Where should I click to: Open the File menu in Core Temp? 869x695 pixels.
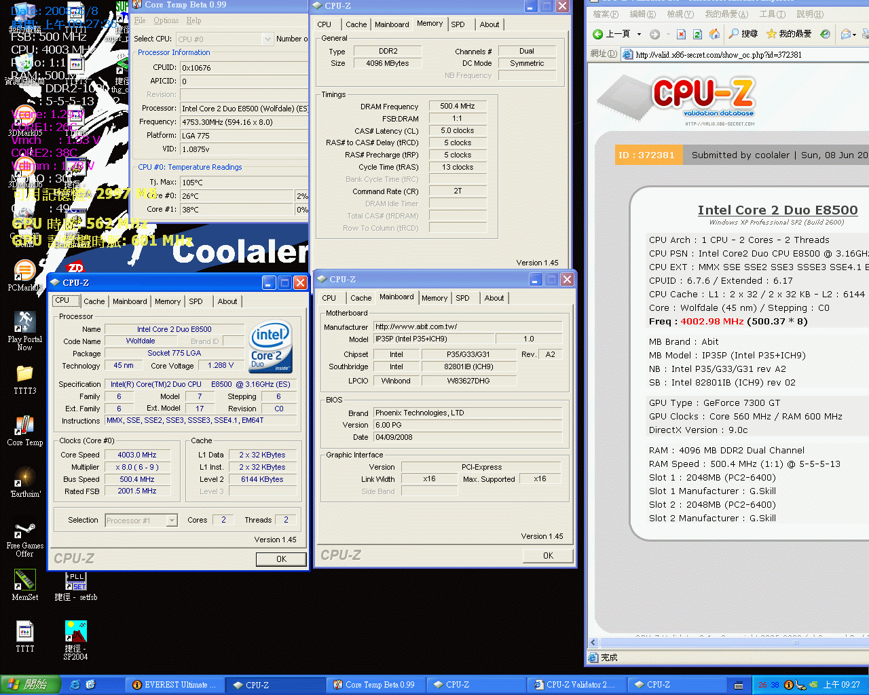coord(140,20)
